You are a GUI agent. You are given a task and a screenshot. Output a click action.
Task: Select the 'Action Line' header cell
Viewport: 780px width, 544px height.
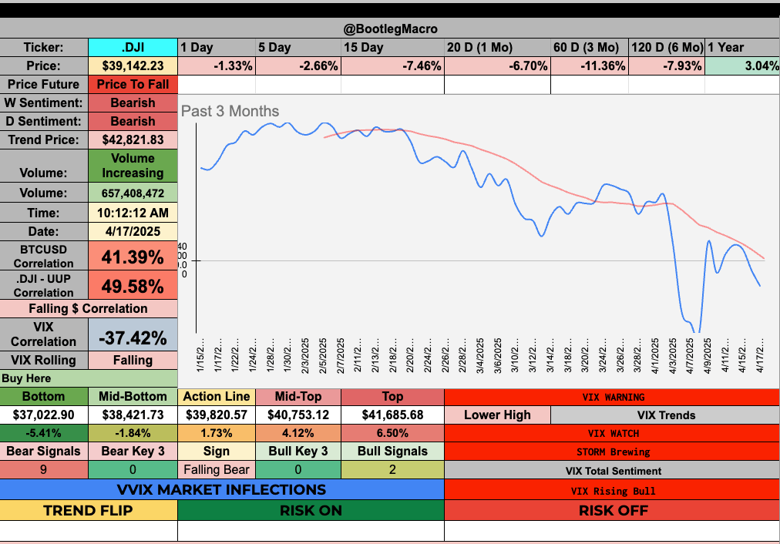point(217,396)
